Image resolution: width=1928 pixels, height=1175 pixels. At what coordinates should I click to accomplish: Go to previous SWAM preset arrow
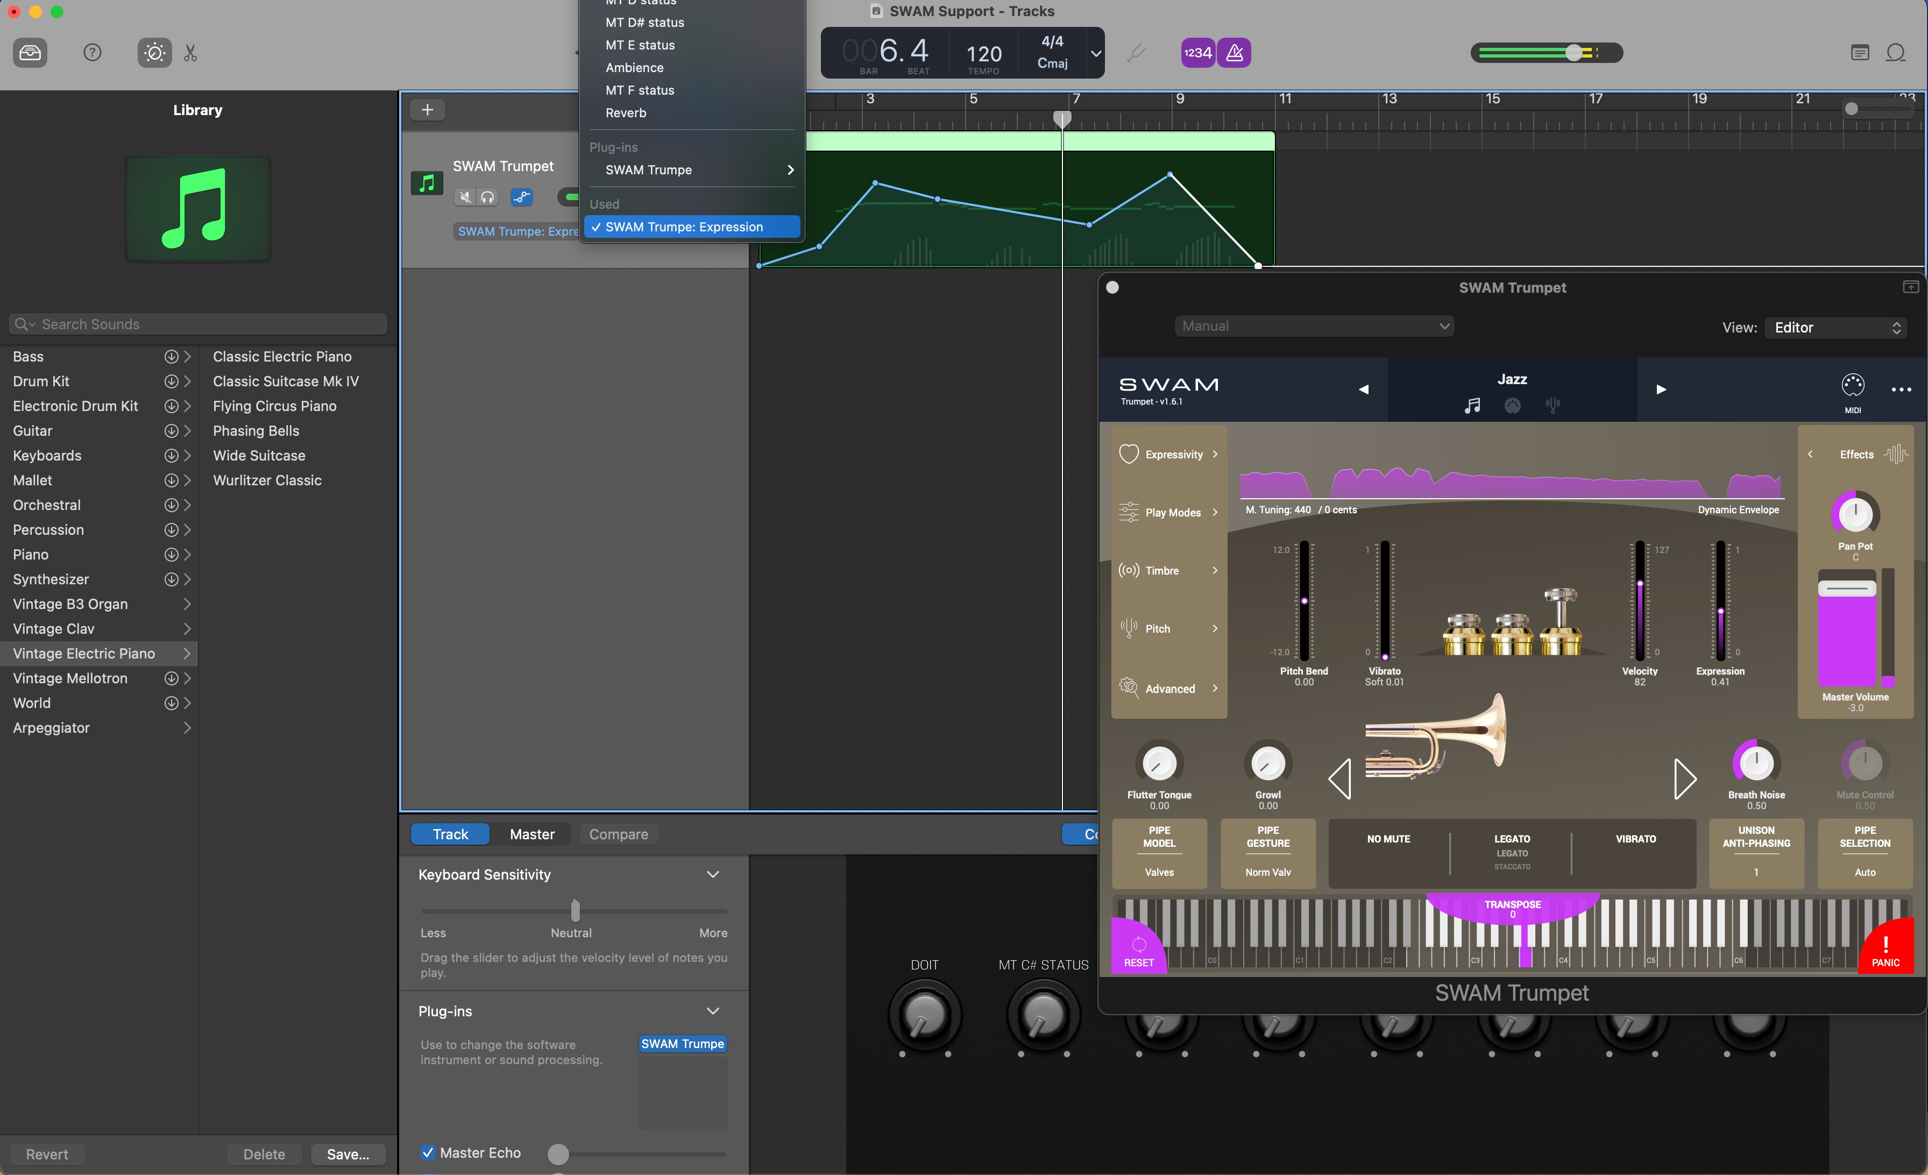tap(1363, 389)
